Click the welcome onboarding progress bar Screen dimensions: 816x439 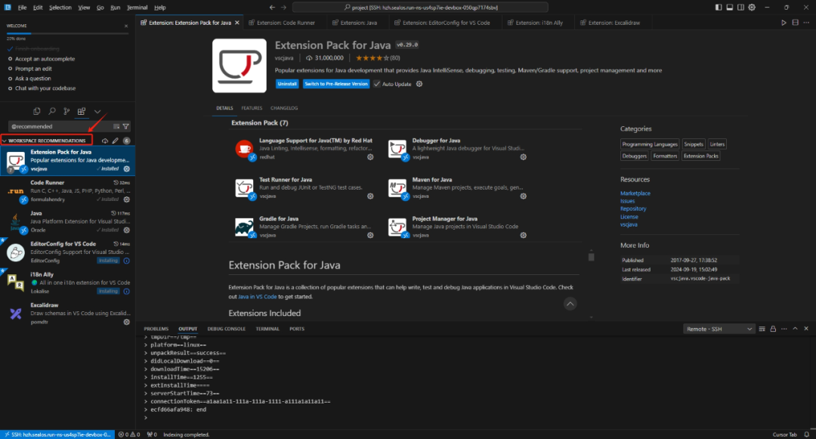[67, 32]
